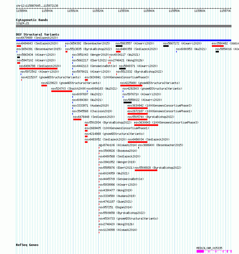Click the esv3654392 (Besenbacher2015) label
The width and height of the screenshot is (239, 254).
(x=88, y=43)
